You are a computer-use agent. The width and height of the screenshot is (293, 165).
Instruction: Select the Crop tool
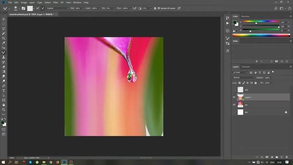pos(4,38)
